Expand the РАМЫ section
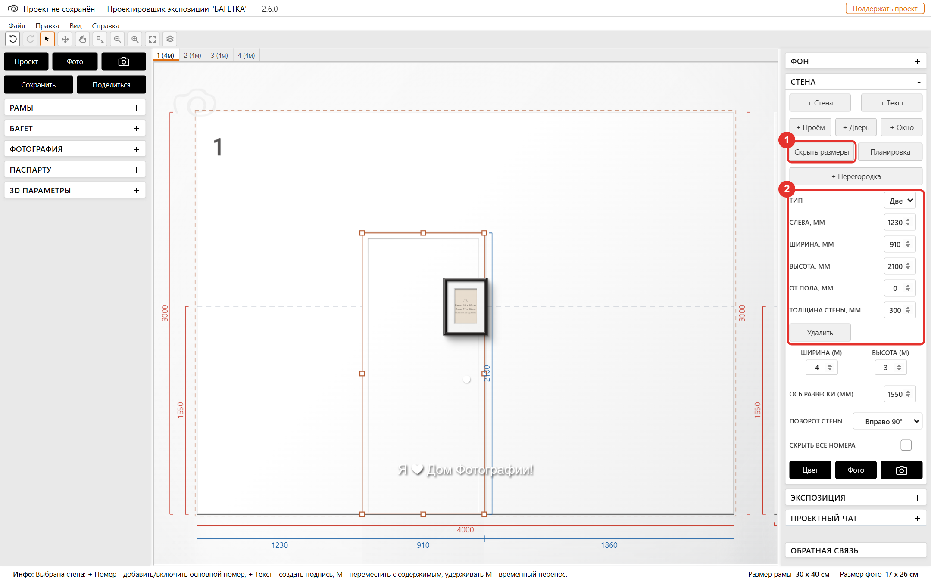This screenshot has width=931, height=581. pyautogui.click(x=75, y=108)
